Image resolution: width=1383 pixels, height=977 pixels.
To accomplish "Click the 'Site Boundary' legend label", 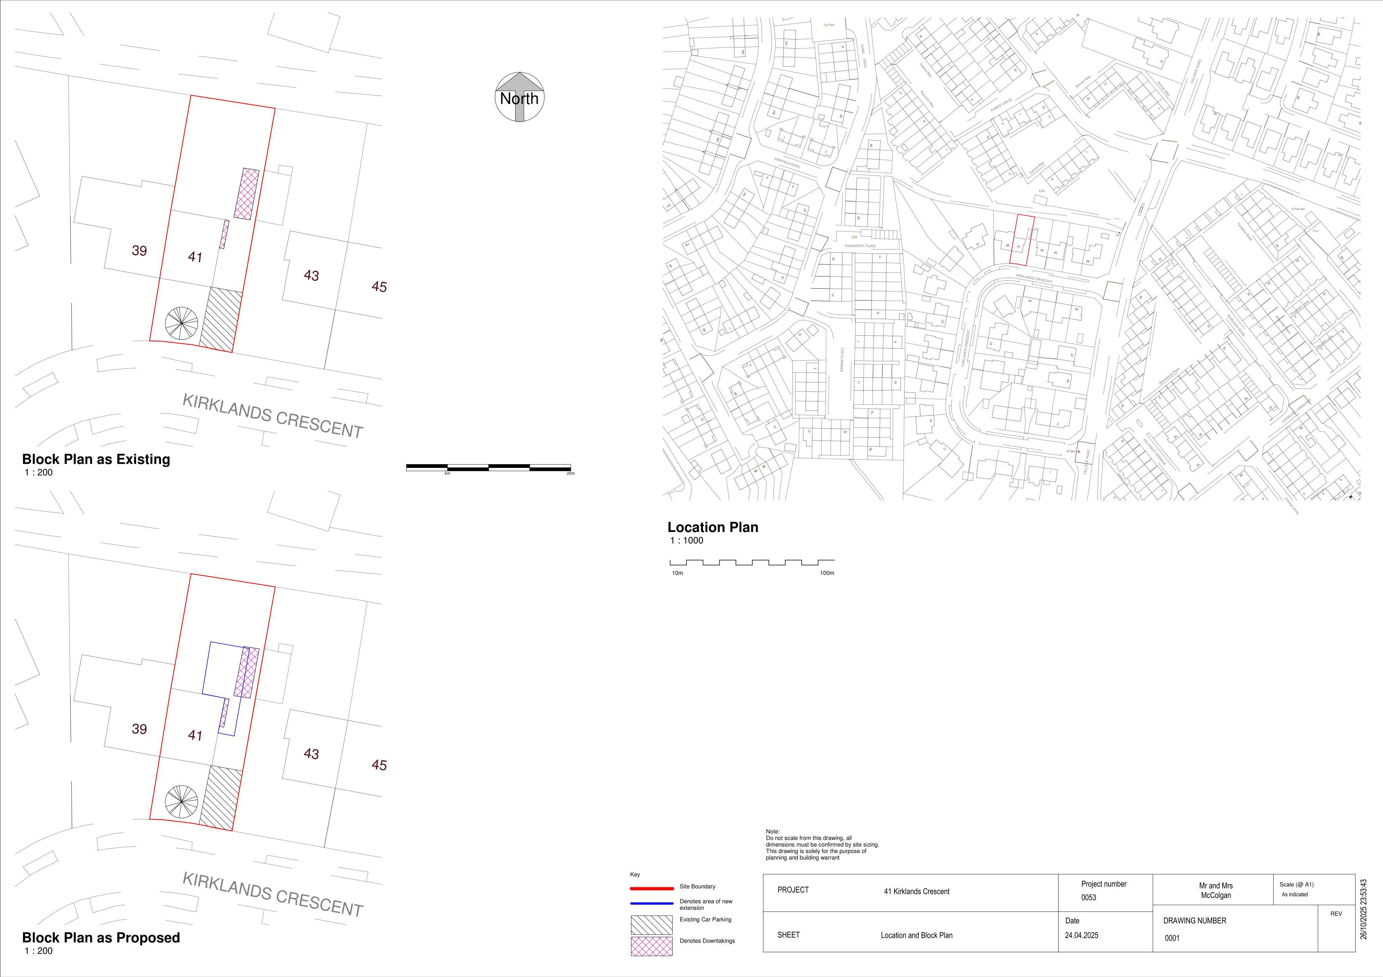I will coord(698,887).
